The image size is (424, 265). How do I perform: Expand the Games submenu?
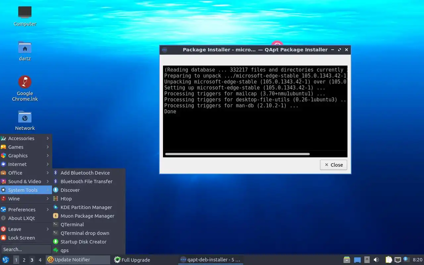tap(26, 147)
